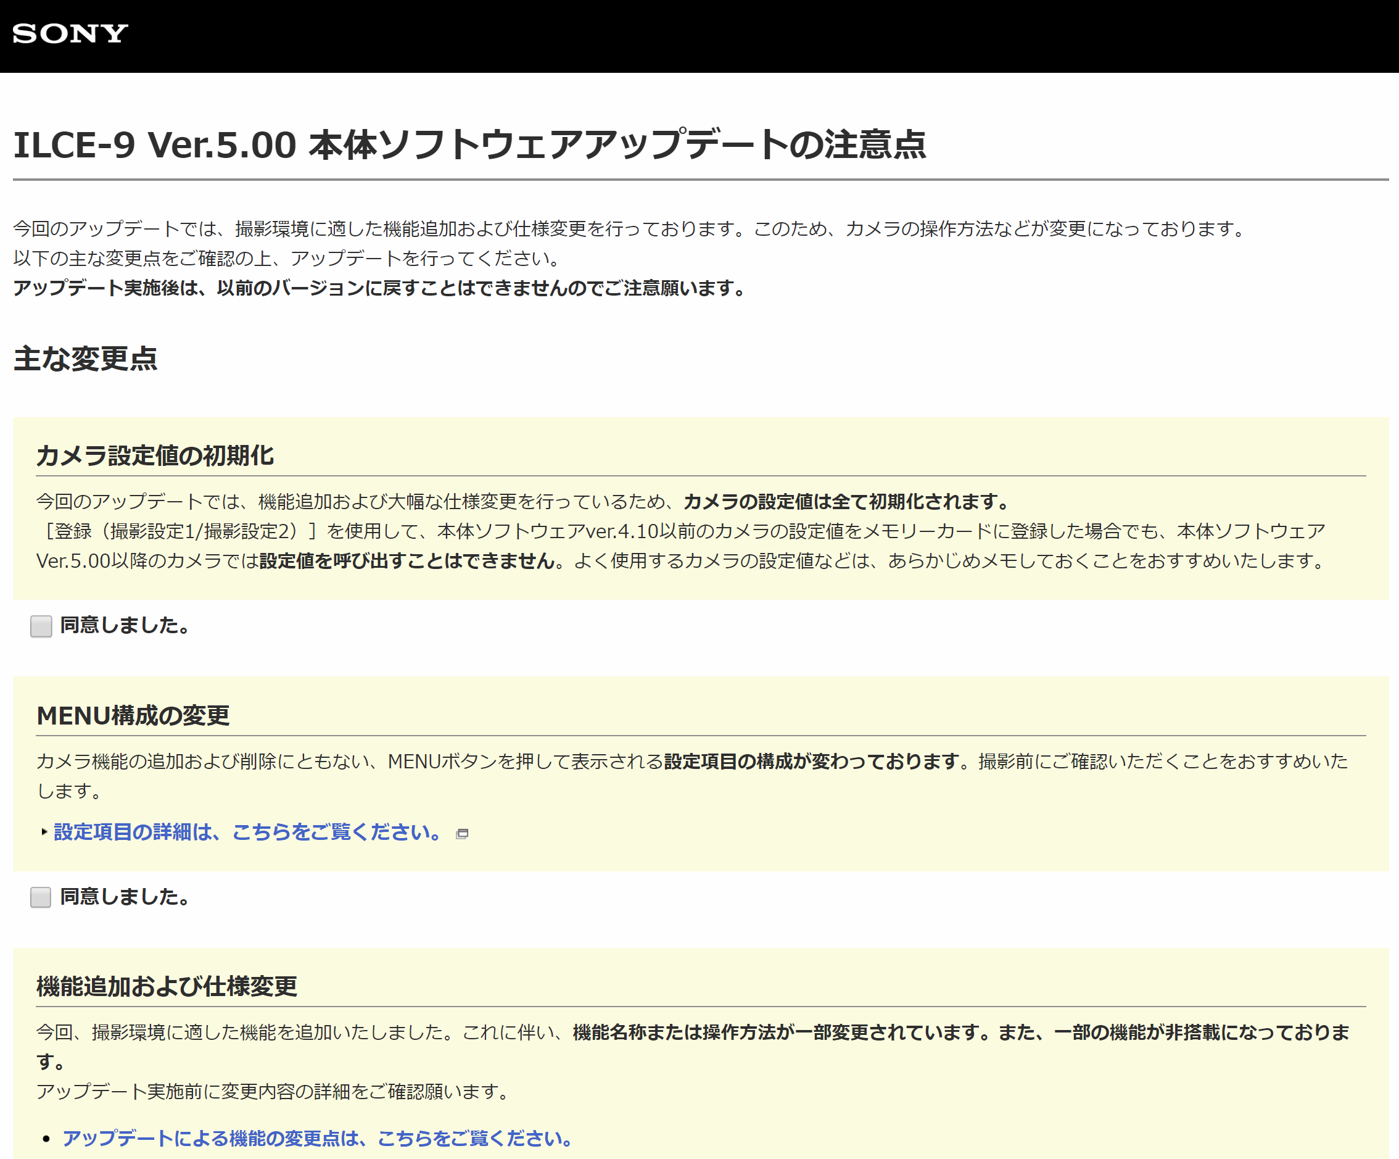The image size is (1399, 1159).
Task: Click bold warning アップデート実施後は、以前のバージョンに戻す text
Action: pos(381,288)
